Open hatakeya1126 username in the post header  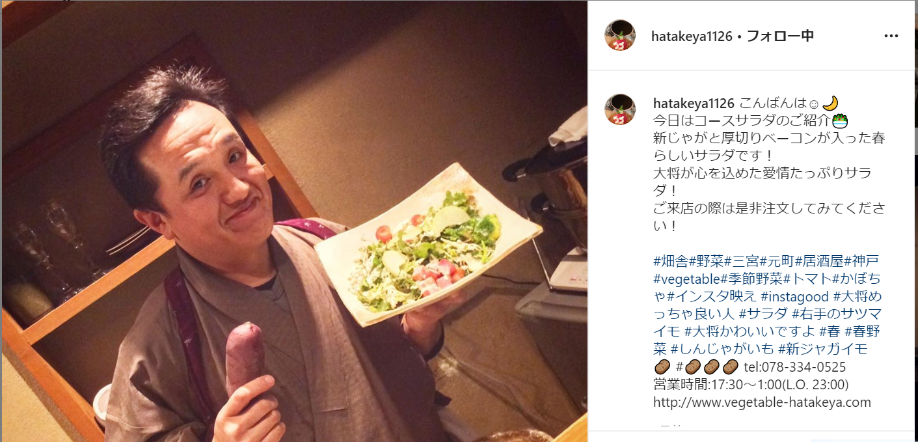point(692,36)
